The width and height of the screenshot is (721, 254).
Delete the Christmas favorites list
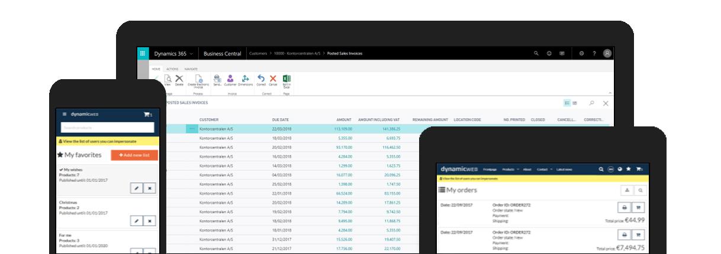[x=150, y=220]
